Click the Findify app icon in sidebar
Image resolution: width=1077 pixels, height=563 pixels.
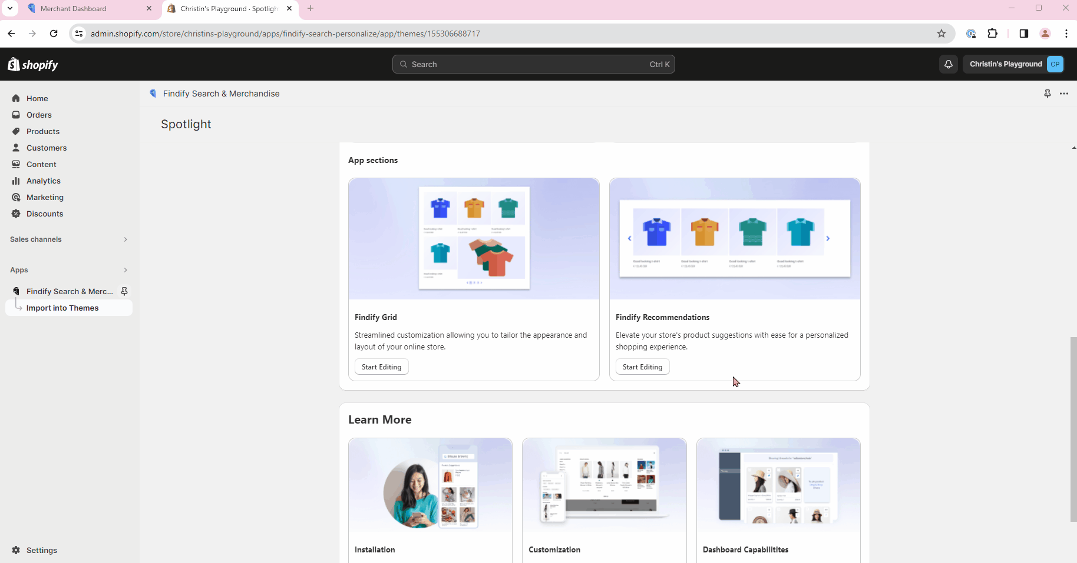[x=16, y=291]
